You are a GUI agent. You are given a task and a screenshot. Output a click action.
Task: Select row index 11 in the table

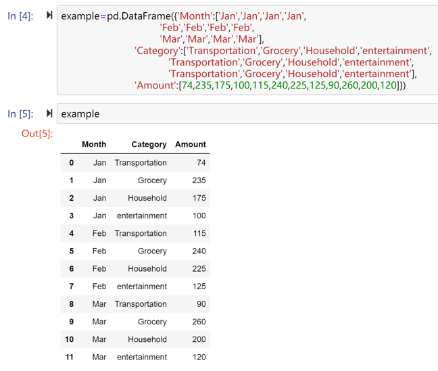(70, 357)
